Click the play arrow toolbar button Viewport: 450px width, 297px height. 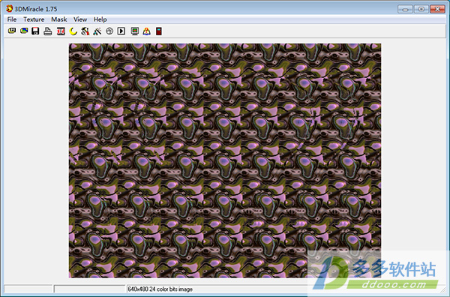pyautogui.click(x=121, y=31)
